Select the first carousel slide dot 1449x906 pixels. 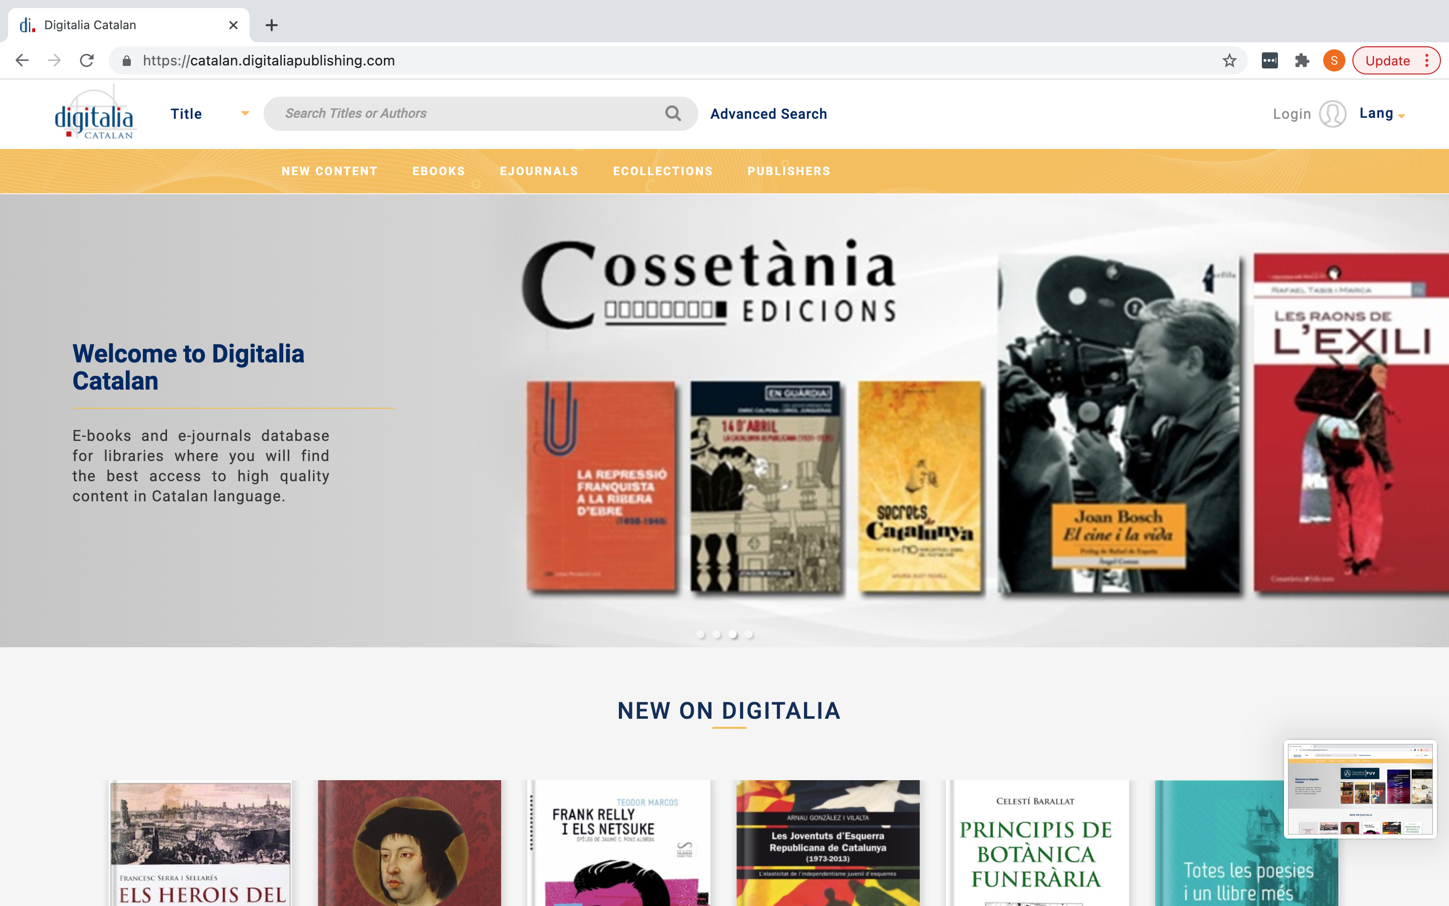700,634
